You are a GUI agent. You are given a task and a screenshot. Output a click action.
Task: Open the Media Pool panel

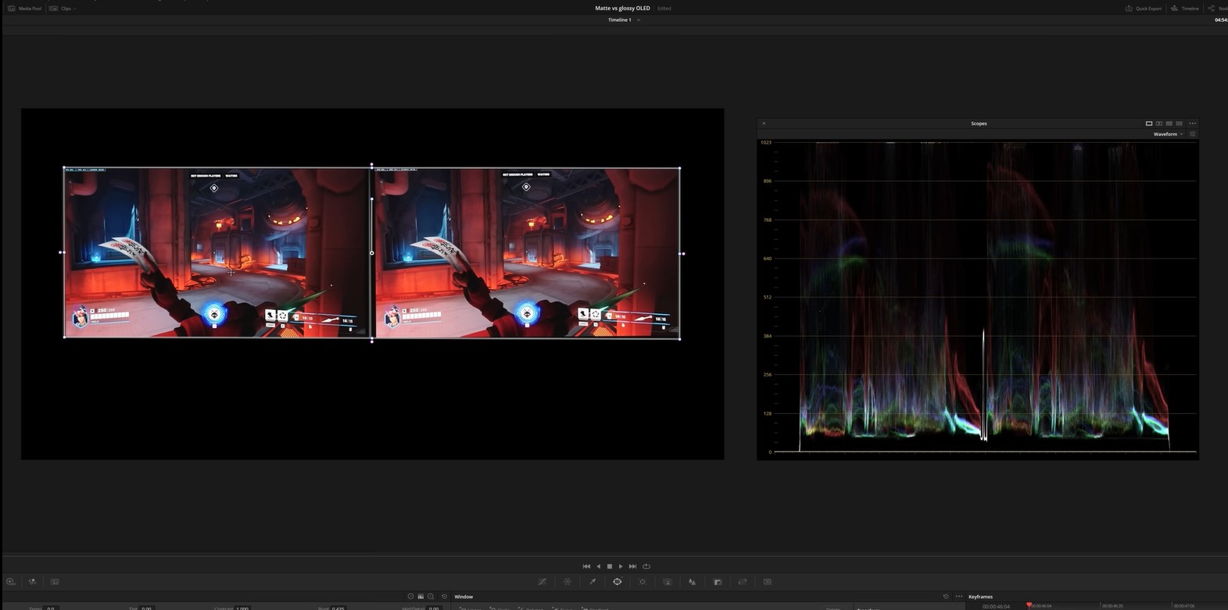click(24, 8)
